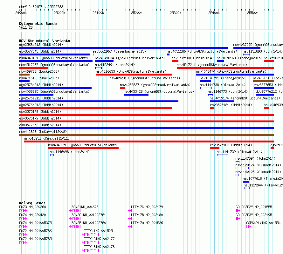Click the nsv1151893 (John2014) variant marker
Viewport: 283px width, 254px height.
[246, 54]
